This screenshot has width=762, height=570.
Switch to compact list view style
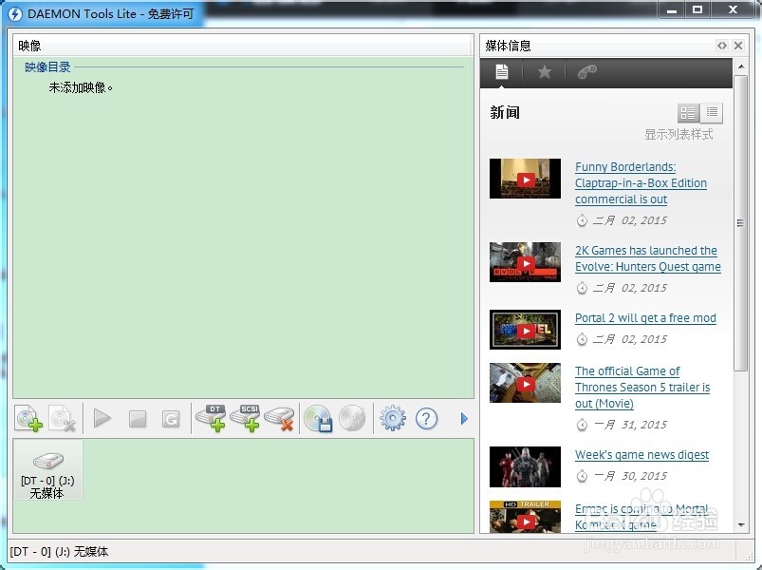[x=712, y=112]
